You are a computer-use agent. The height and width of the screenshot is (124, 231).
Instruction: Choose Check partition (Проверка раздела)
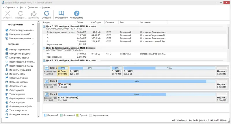click(16, 82)
